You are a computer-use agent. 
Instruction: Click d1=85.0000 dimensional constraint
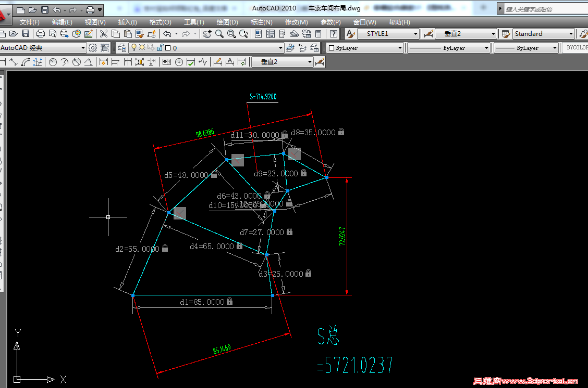(x=202, y=302)
